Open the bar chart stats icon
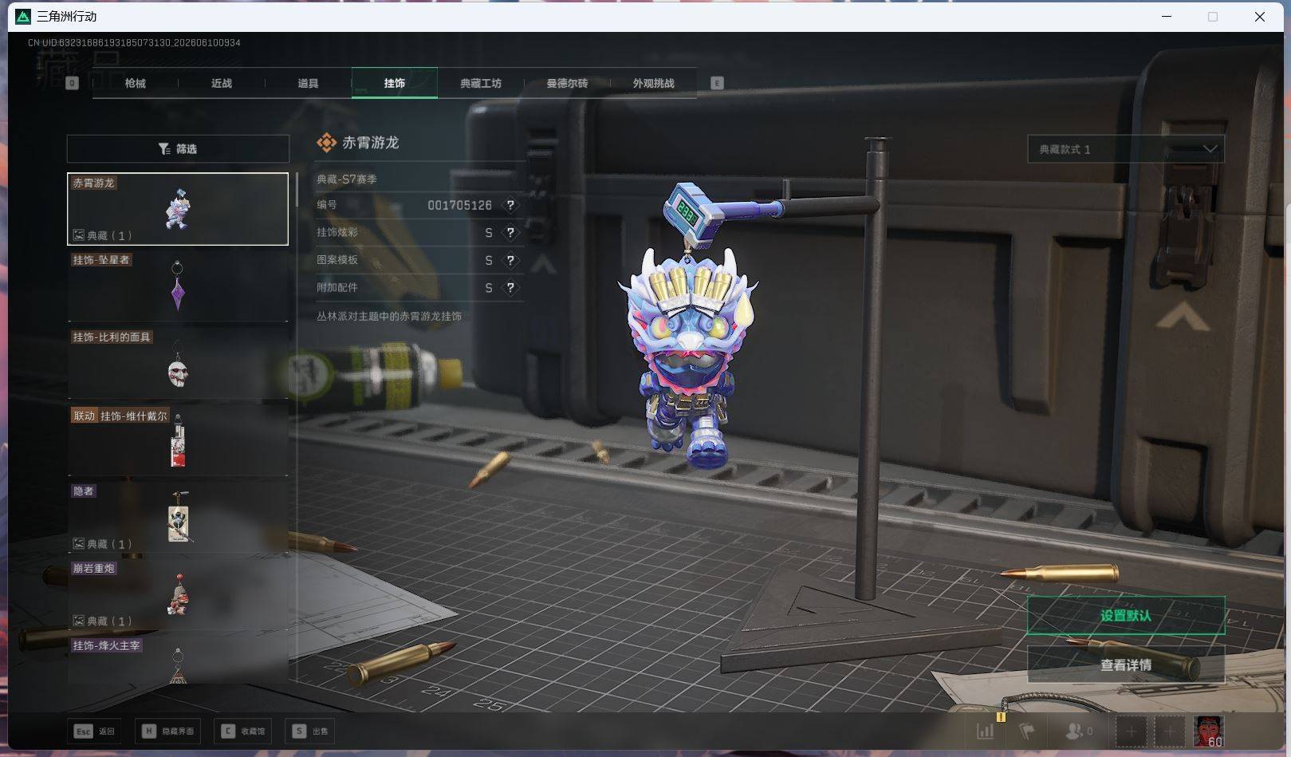 (x=986, y=731)
